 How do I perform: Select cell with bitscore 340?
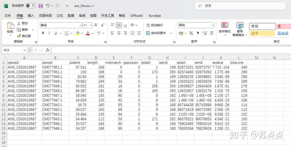[x=239, y=67]
